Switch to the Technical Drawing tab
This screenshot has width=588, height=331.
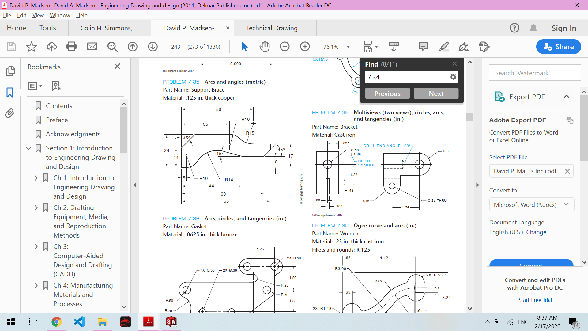tap(275, 28)
